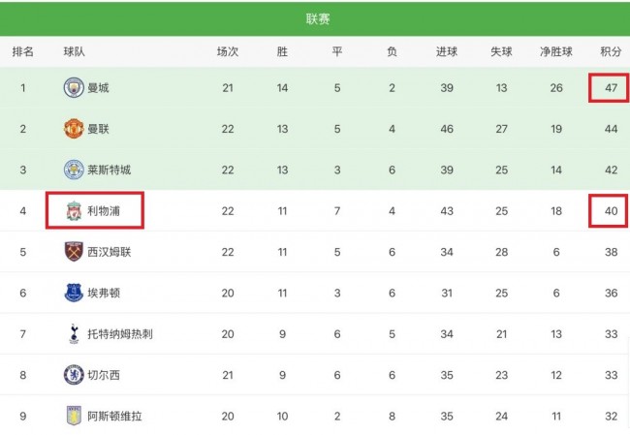
Task: Click the Everton club crest
Action: click(74, 293)
